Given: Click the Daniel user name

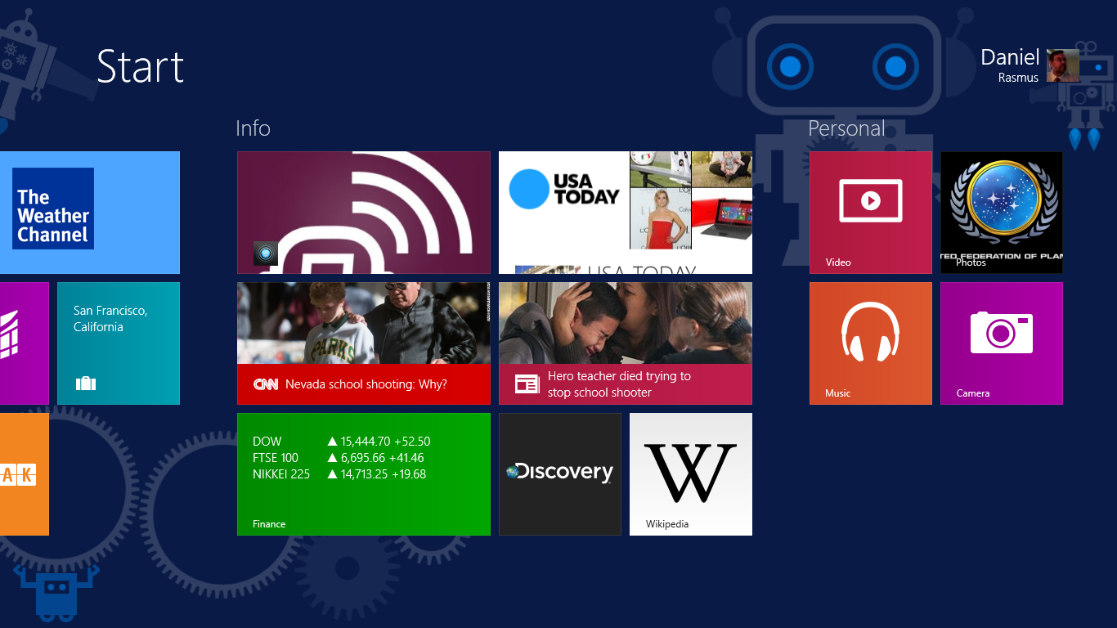Looking at the screenshot, I should [x=1010, y=56].
